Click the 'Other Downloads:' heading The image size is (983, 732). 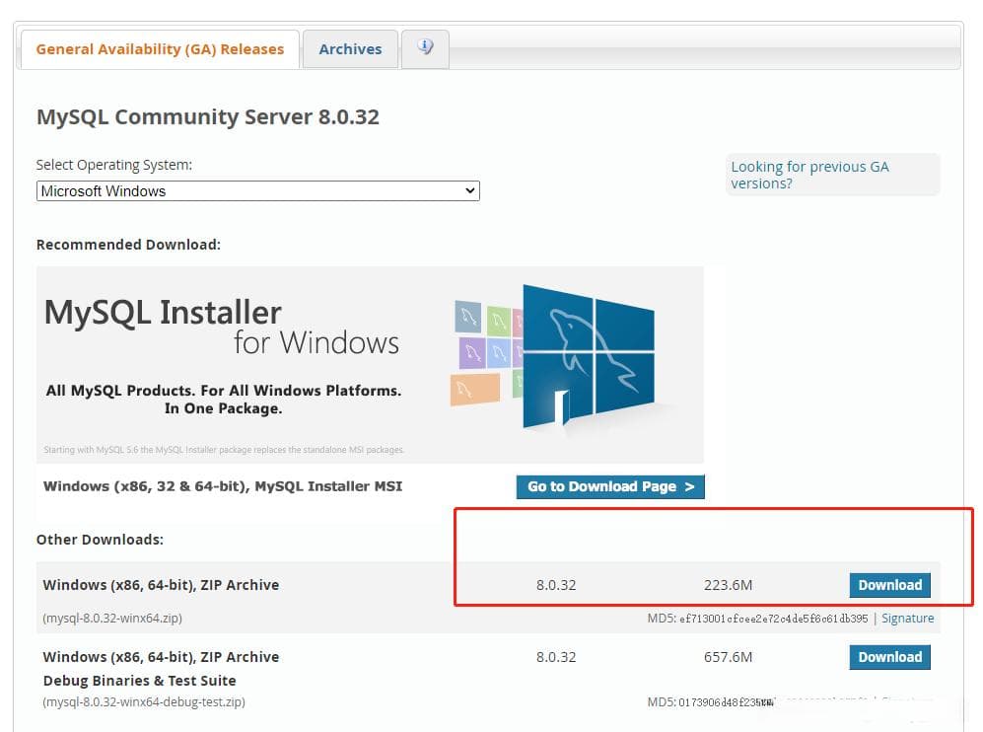tap(100, 540)
